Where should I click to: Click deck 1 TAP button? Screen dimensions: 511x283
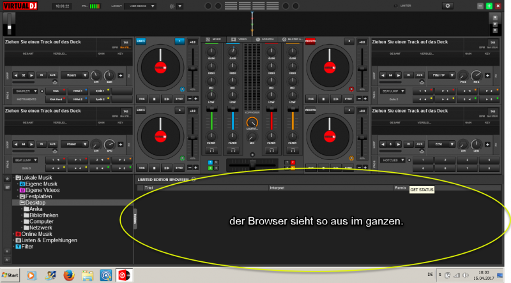[126, 42]
